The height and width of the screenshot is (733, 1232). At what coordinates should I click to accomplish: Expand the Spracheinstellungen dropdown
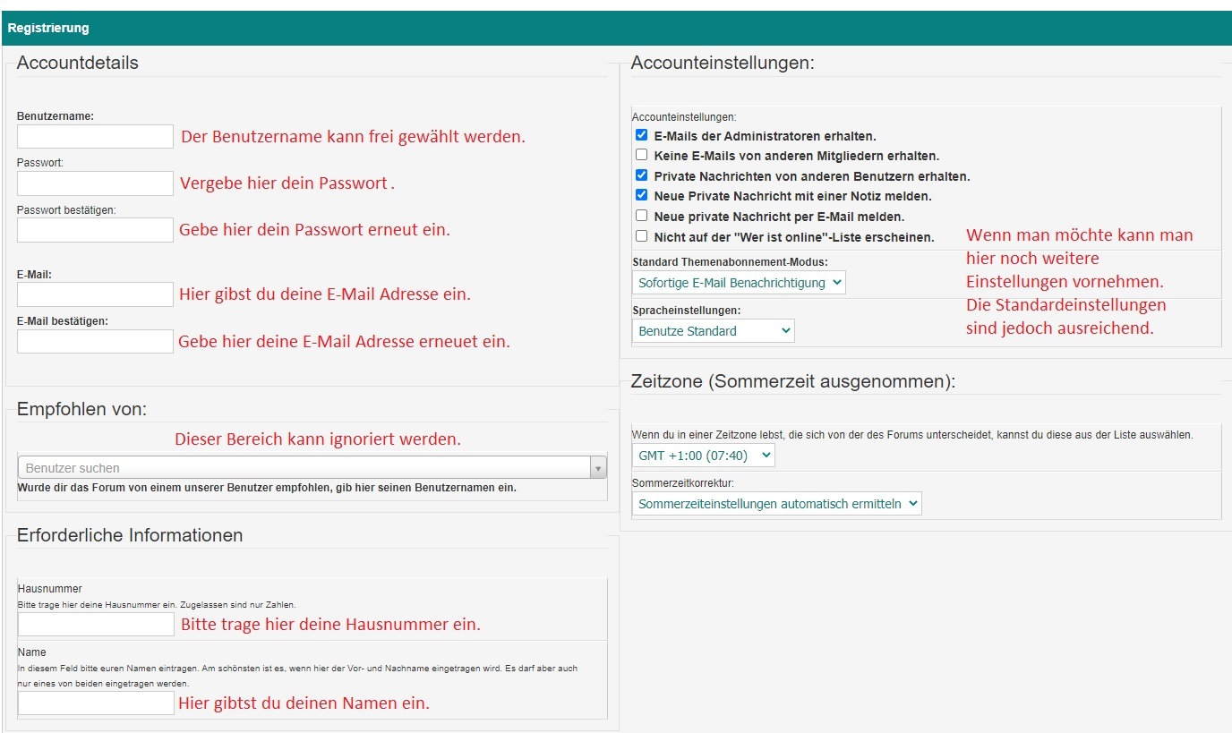713,331
